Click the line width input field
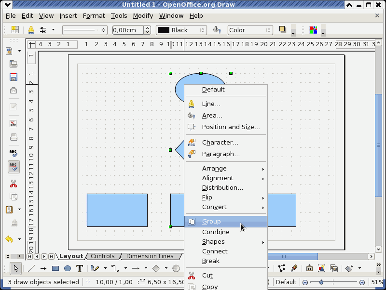This screenshot has width=386, height=290. click(127, 30)
